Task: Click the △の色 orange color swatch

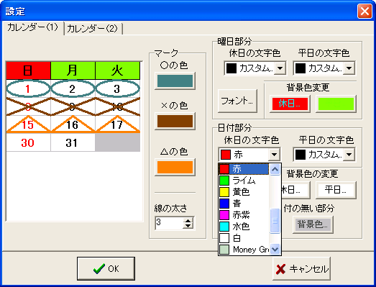Action: [x=175, y=167]
